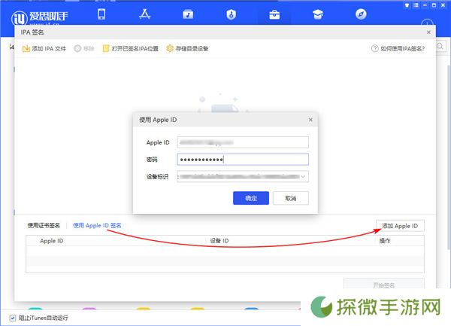Viewport: 451px width, 326px height.
Task: Click the 密码 password field
Action: [x=243, y=160]
